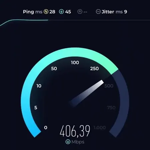
Task: Click the idle ping value 28
Action: 52,12
